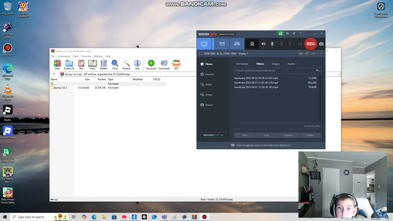Open Bandicam About section
Image resolution: width=393 pixels, height=221 pixels.
(206, 105)
